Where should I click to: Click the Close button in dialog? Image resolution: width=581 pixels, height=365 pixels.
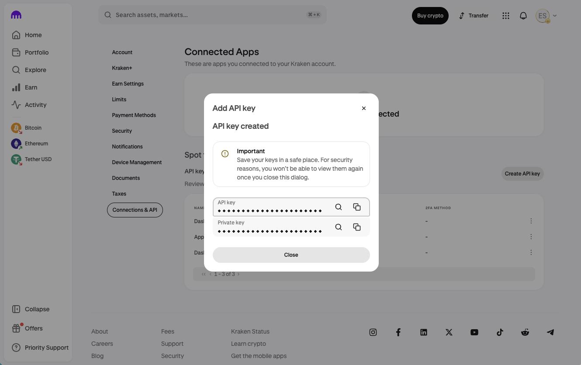[291, 255]
